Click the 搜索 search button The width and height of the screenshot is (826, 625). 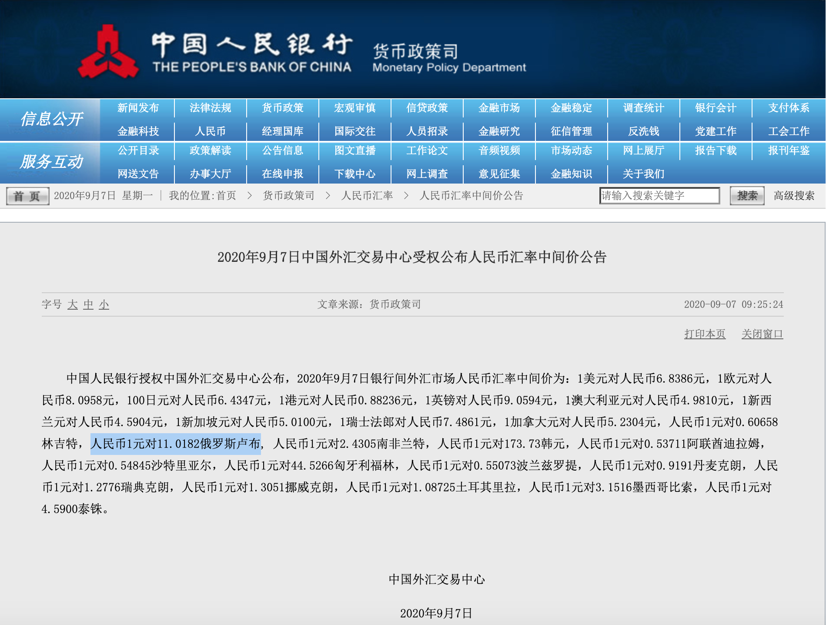[747, 196]
